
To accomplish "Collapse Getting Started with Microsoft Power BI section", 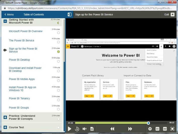I will click(5, 21).
